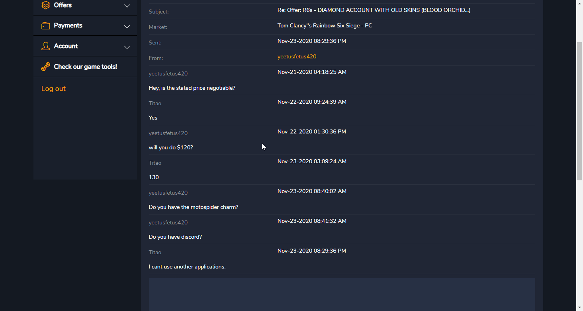Screen dimensions: 583x311
Task: Click the 'Do you have the motospider charm?' message
Action: pyautogui.click(x=194, y=207)
